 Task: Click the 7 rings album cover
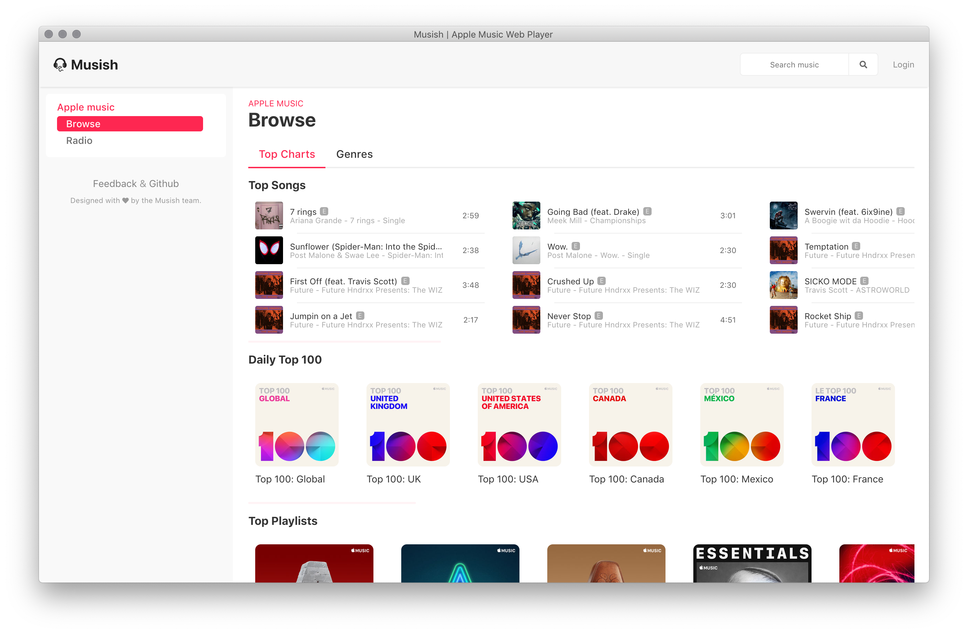coord(269,216)
